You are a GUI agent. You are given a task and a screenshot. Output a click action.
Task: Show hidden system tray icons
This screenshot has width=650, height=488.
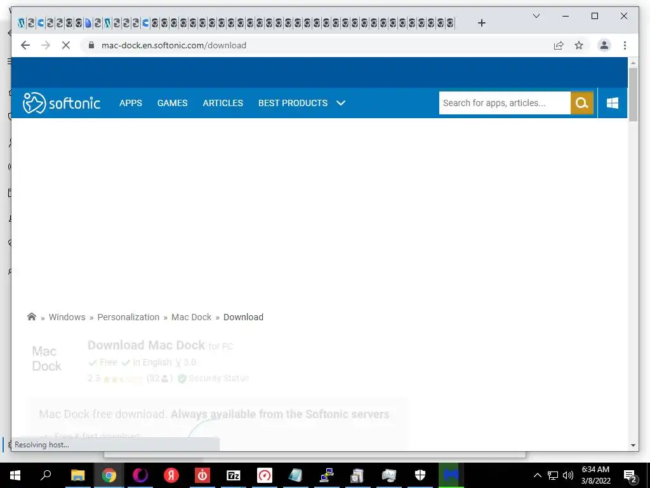(537, 475)
